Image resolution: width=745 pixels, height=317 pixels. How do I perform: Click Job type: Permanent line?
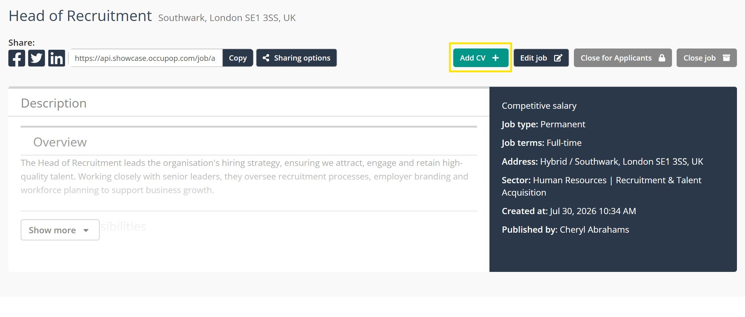click(543, 124)
